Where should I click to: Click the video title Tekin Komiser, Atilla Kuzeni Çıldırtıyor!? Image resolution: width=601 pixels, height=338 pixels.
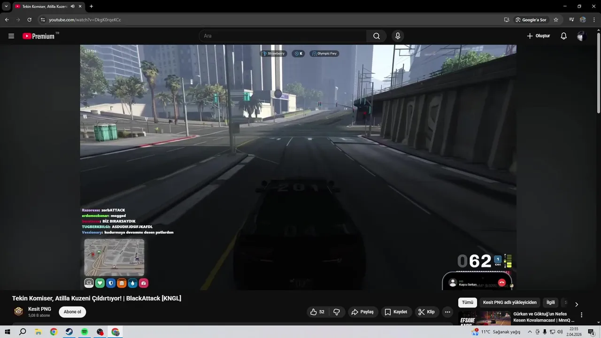pos(97,299)
